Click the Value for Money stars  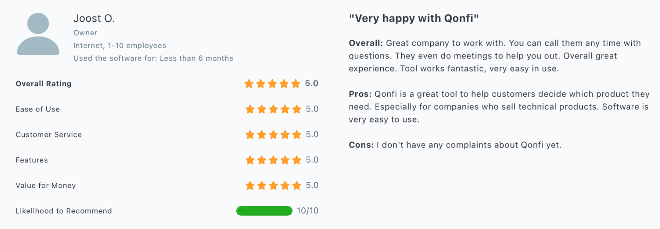point(273,185)
